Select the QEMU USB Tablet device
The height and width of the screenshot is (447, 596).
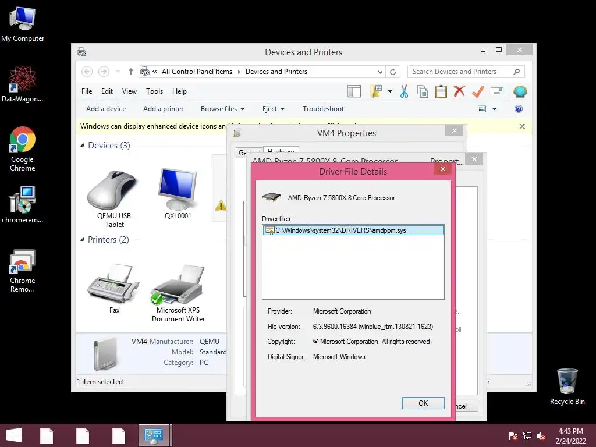tap(113, 199)
